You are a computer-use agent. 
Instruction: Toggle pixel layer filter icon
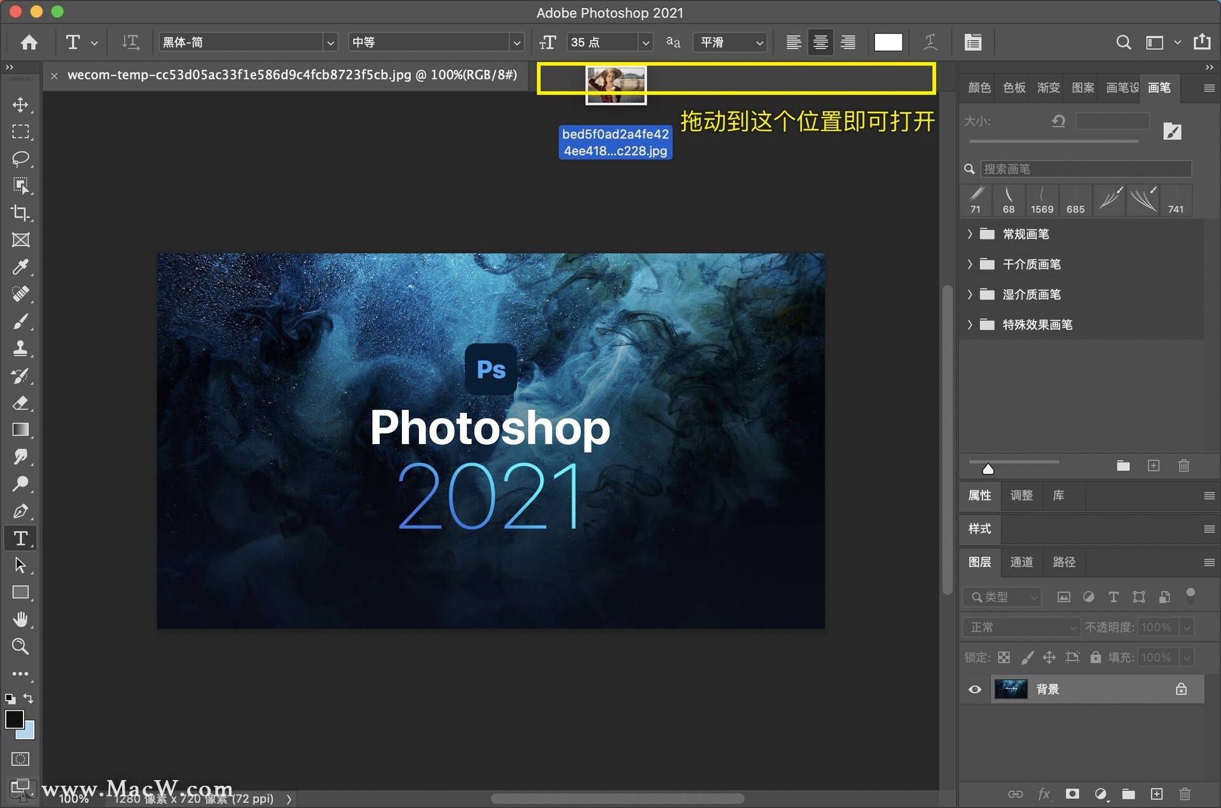click(1063, 597)
